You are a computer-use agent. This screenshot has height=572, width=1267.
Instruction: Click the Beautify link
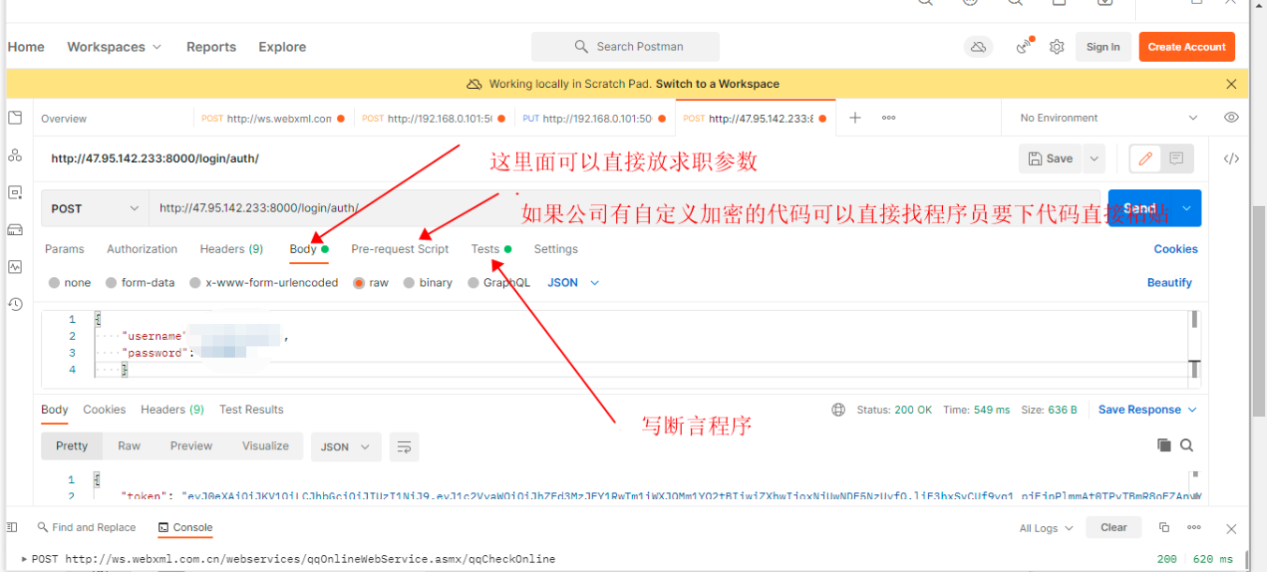(1170, 283)
